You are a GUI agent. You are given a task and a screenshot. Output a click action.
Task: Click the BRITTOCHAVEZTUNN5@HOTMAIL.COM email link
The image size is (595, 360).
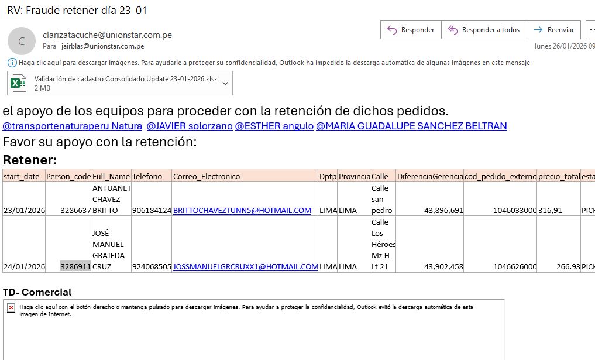click(x=242, y=211)
